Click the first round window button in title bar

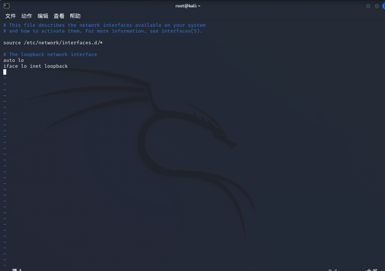pyautogui.click(x=368, y=6)
